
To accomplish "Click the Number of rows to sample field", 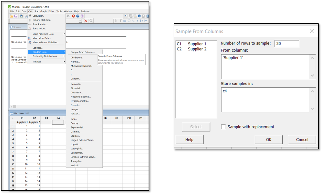I will point(287,44).
